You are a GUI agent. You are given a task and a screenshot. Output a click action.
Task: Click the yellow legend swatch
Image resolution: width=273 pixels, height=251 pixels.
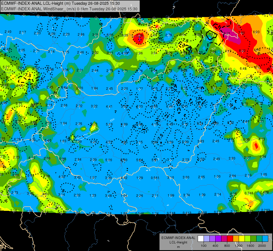pos(242,238)
